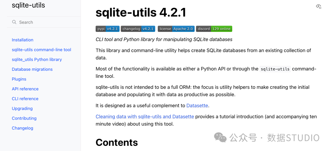Open the discord 129 online badge
The image size is (330, 151).
(214, 29)
